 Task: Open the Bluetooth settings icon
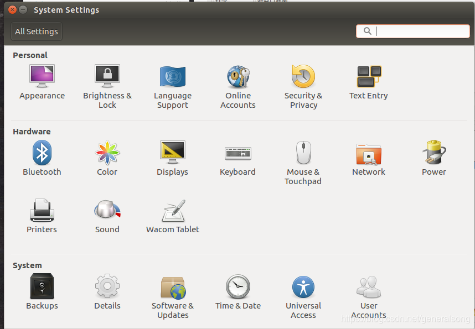tap(42, 152)
